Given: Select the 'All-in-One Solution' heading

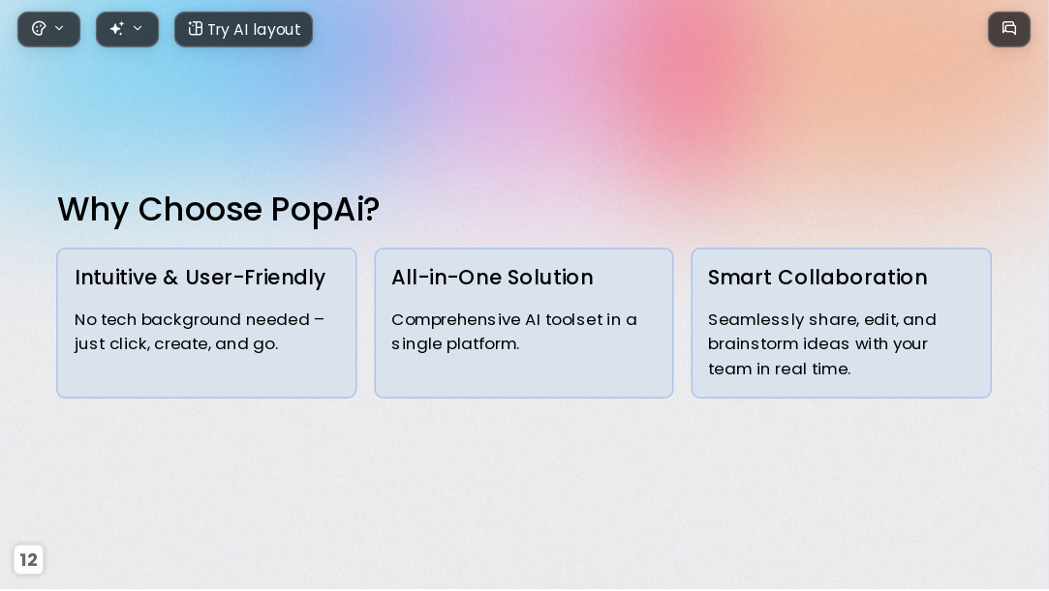Looking at the screenshot, I should coord(492,278).
